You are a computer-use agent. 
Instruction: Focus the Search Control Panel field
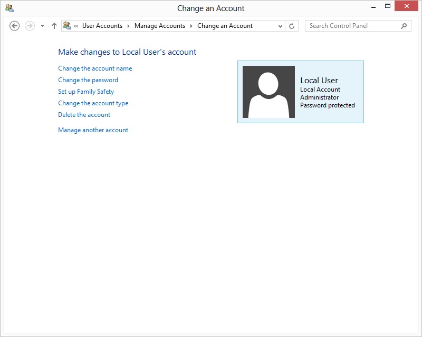coord(352,26)
